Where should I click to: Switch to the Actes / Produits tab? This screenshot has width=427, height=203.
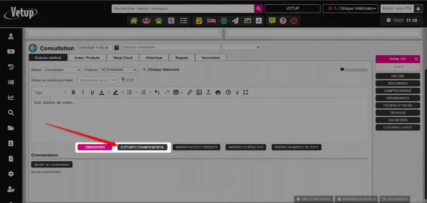click(87, 58)
